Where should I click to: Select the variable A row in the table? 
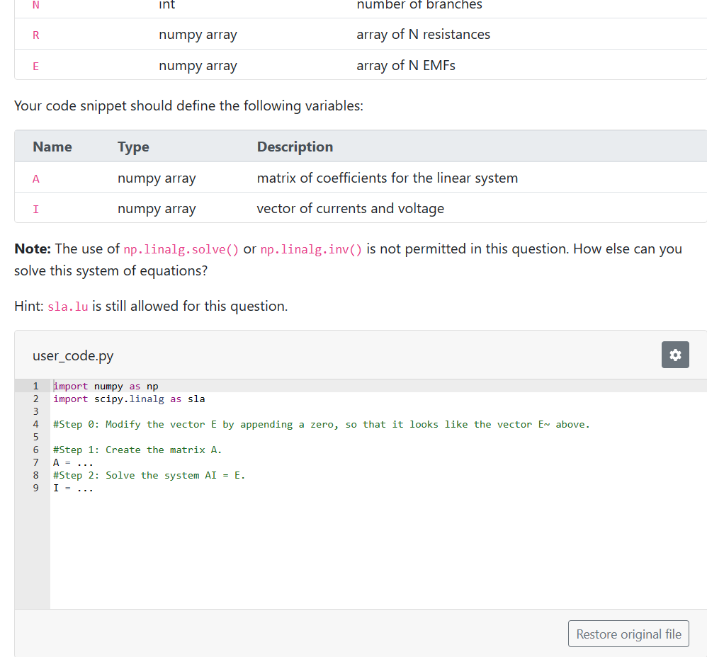tap(283, 178)
